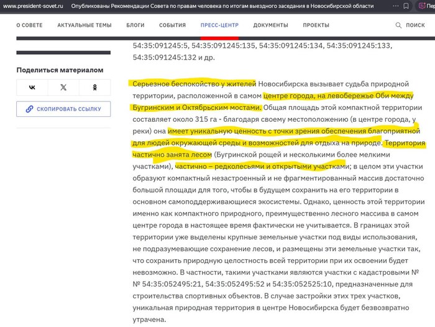This screenshot has height=327, width=435.
Task: Open the О СОВЕТЕ menu item
Action: pos(29,25)
